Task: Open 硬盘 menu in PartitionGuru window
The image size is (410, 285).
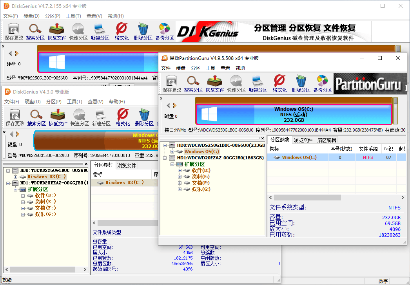Action: point(180,68)
